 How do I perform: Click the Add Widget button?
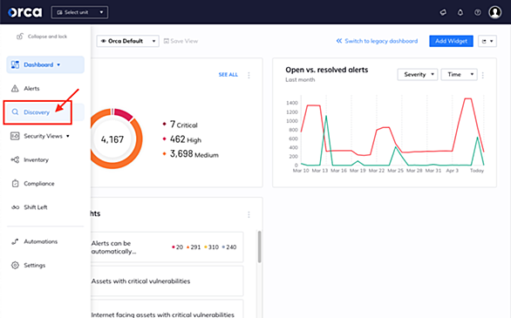(x=451, y=41)
